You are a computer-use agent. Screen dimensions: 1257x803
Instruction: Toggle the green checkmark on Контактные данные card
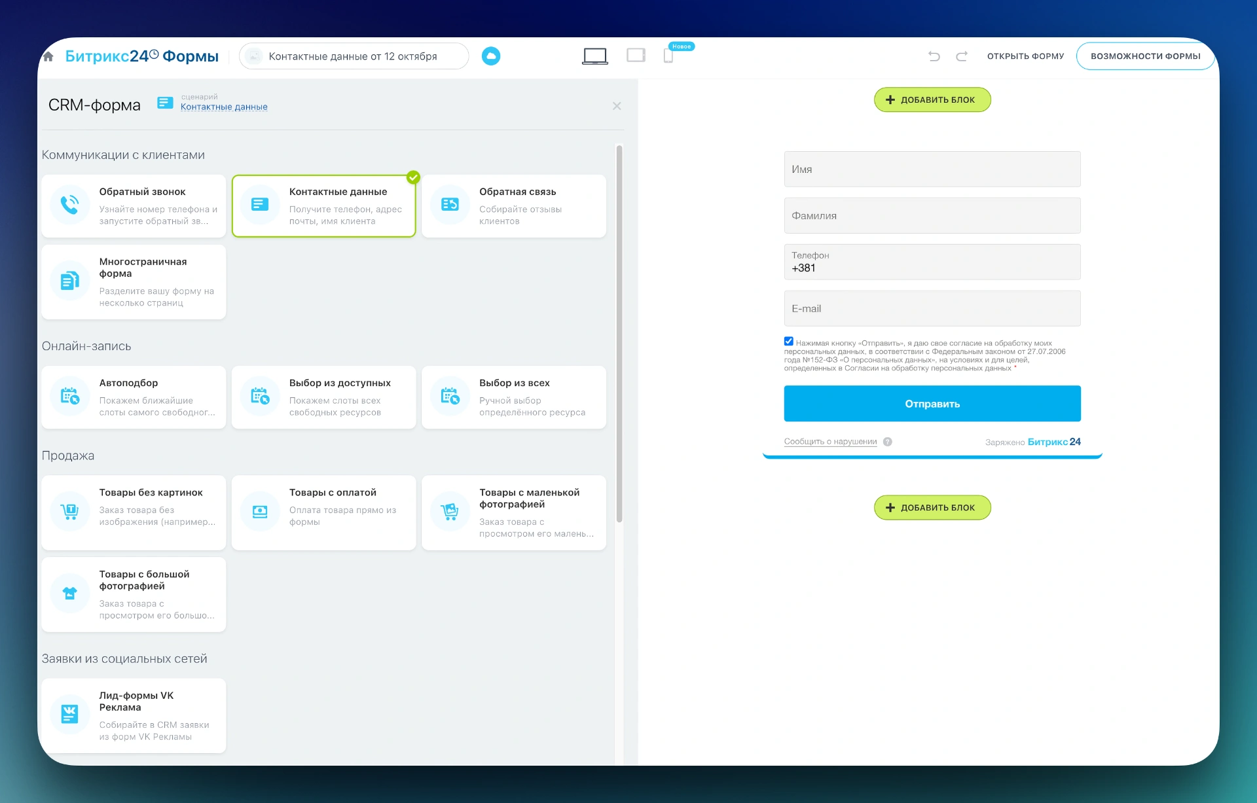pyautogui.click(x=413, y=176)
